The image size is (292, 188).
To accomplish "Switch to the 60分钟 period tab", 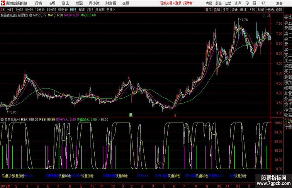I will click(63, 10).
